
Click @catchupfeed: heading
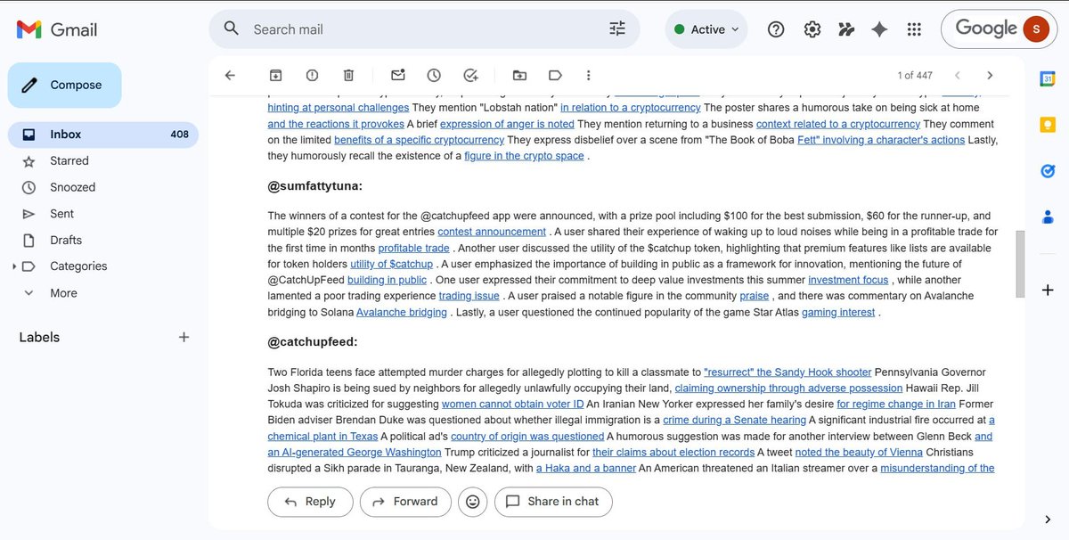(313, 342)
